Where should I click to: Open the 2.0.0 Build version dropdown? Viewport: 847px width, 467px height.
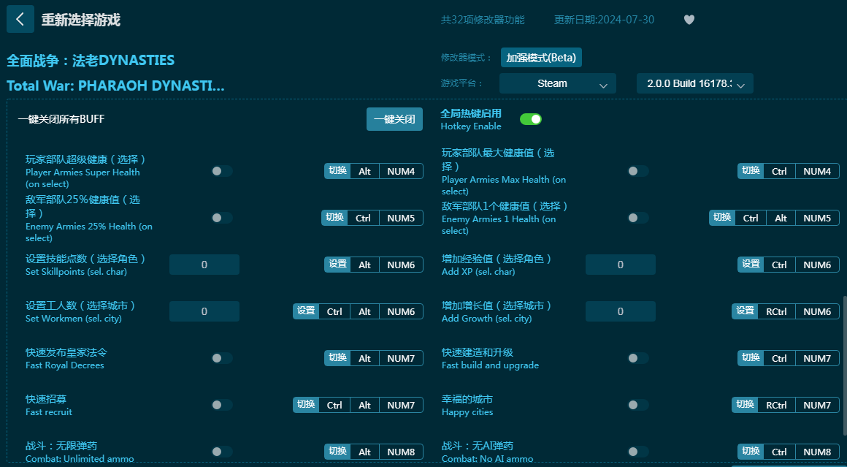(694, 84)
